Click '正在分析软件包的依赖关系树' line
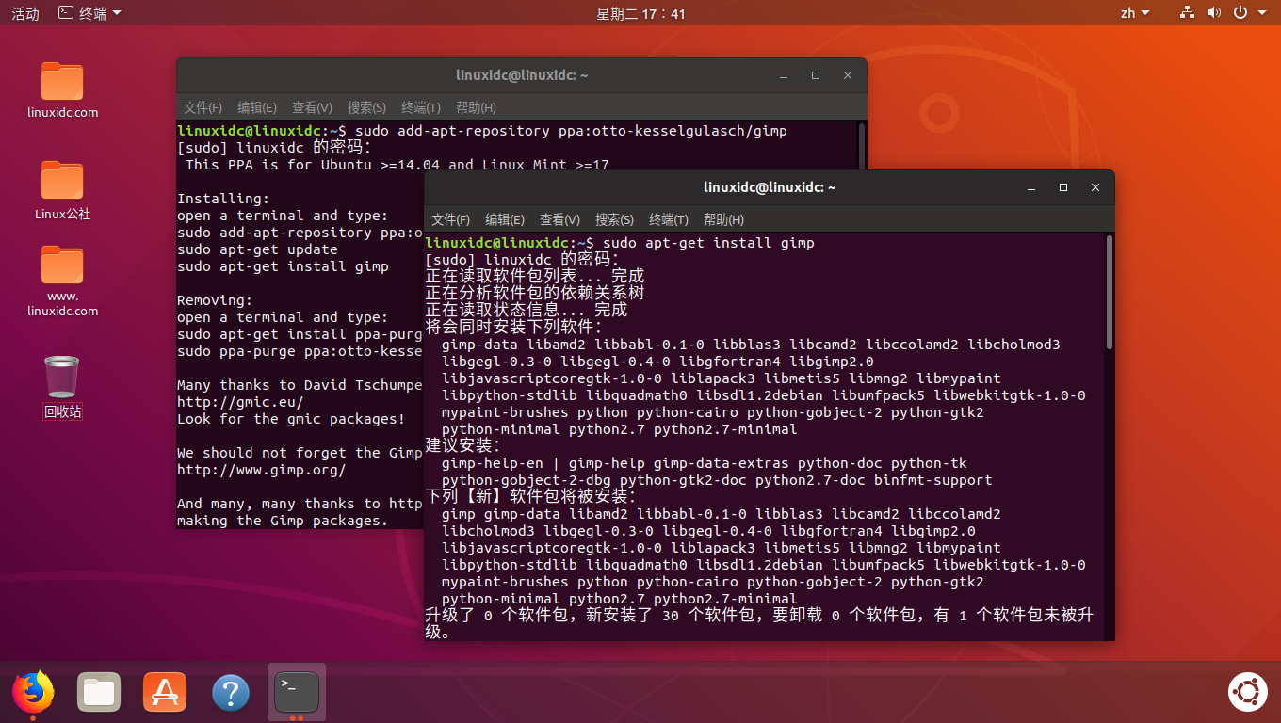 535,294
